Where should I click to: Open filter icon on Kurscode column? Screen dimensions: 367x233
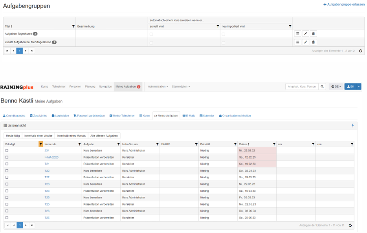(79, 144)
